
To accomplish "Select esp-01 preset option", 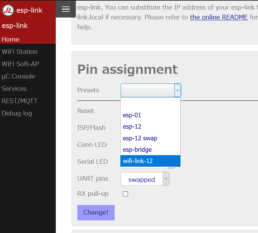I will (150, 115).
